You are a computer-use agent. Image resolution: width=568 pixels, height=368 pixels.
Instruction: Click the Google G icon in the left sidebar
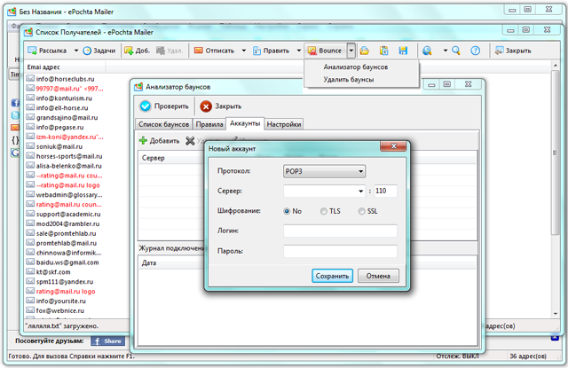click(15, 153)
